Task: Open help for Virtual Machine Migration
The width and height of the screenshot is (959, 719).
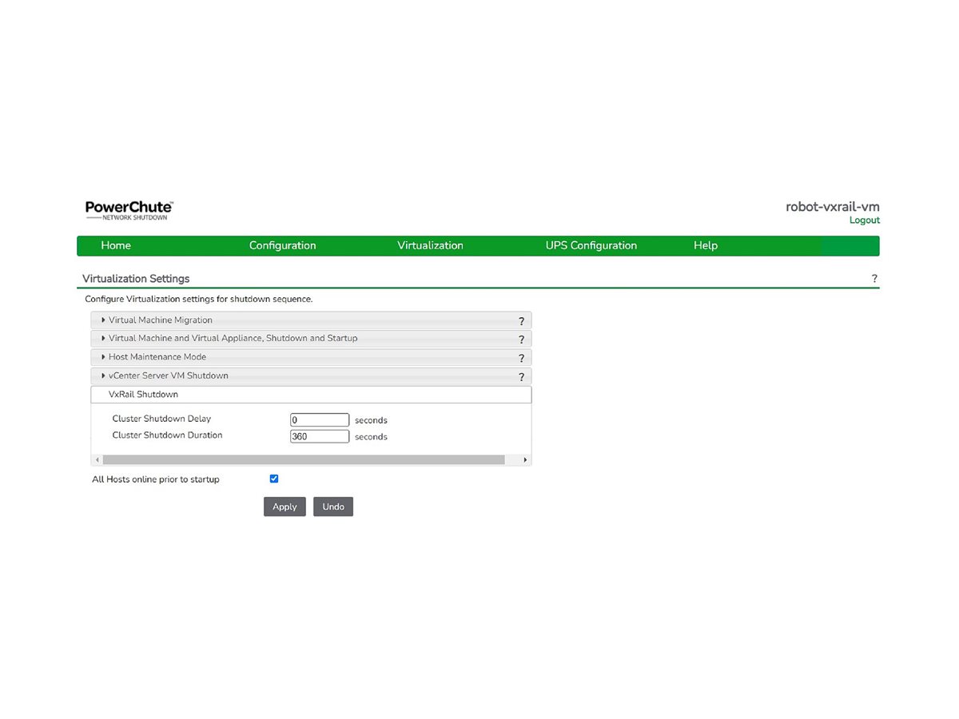Action: tap(521, 321)
